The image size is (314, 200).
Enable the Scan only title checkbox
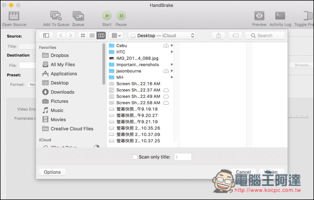[x=135, y=157]
